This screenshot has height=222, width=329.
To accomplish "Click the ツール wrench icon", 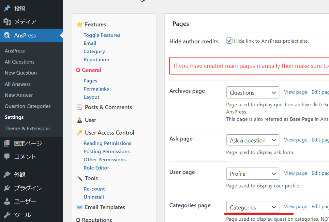I will [7, 215].
